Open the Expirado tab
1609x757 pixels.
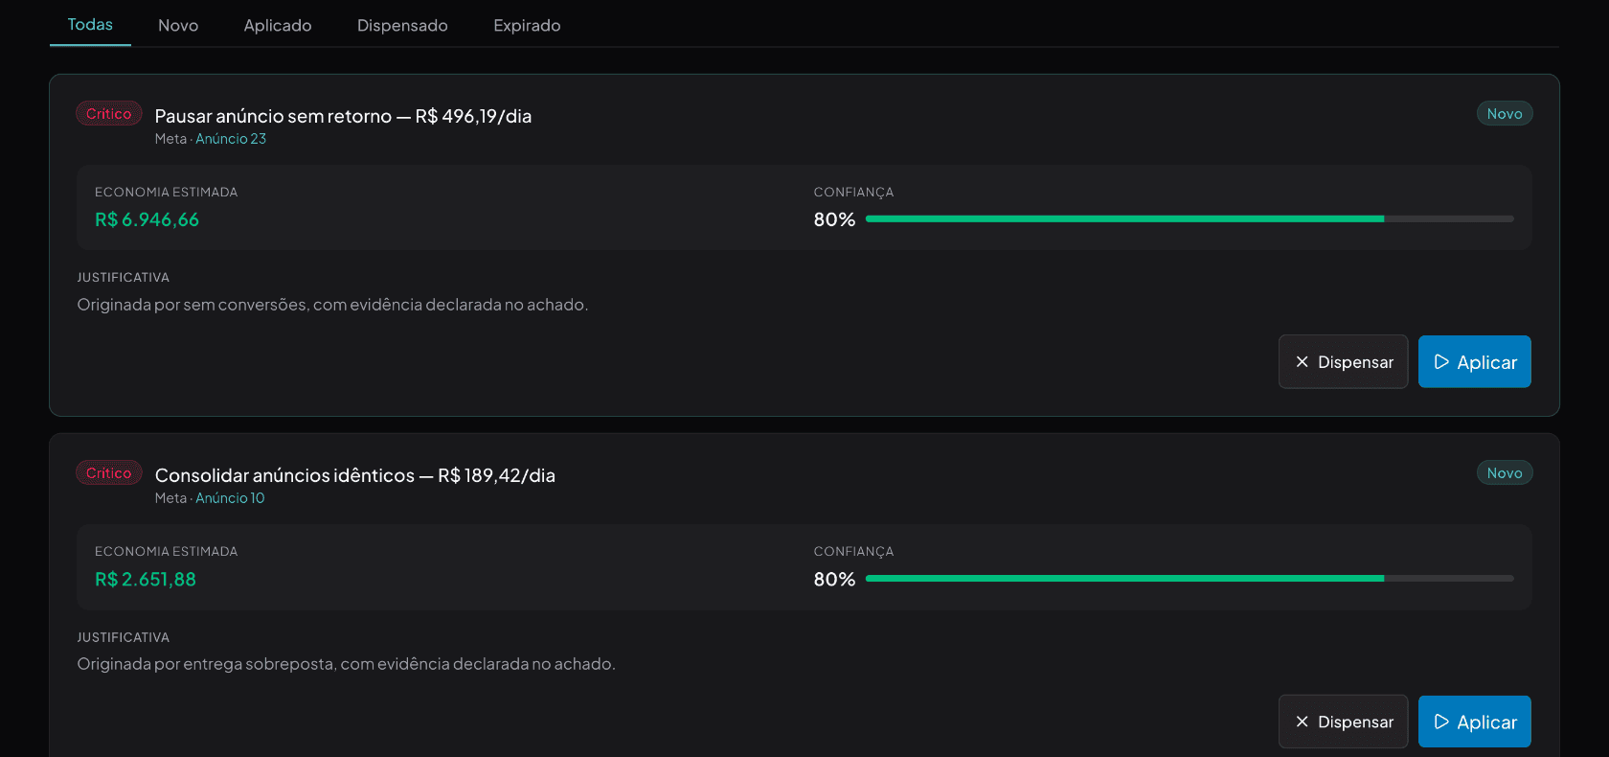(x=527, y=26)
